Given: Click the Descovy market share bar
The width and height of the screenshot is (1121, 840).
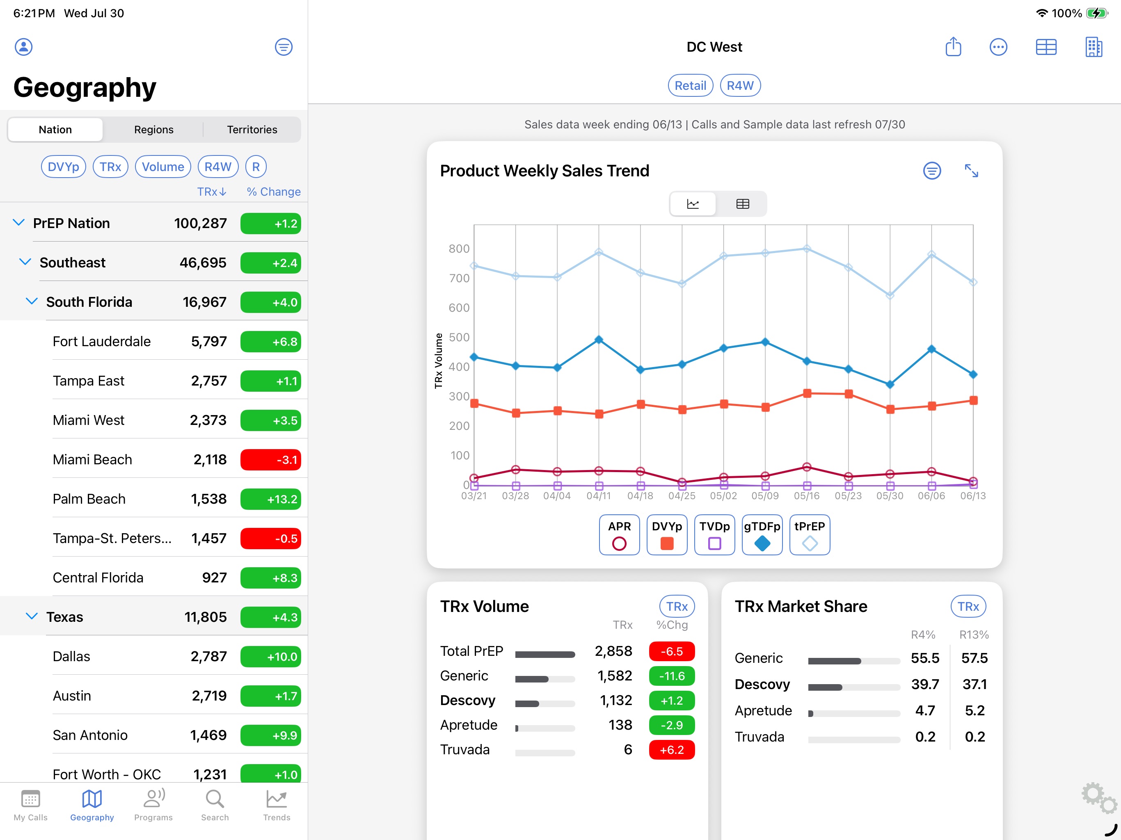Looking at the screenshot, I should 854,687.
